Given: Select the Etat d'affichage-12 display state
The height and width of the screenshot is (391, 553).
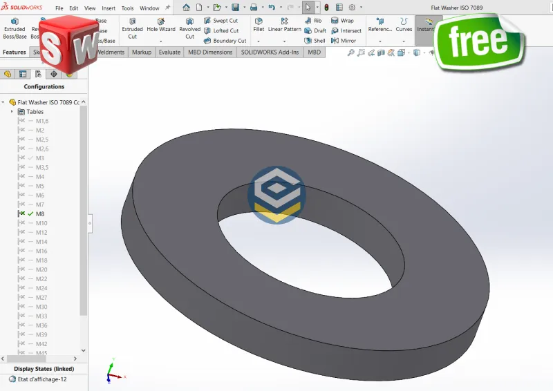Looking at the screenshot, I should point(43,379).
